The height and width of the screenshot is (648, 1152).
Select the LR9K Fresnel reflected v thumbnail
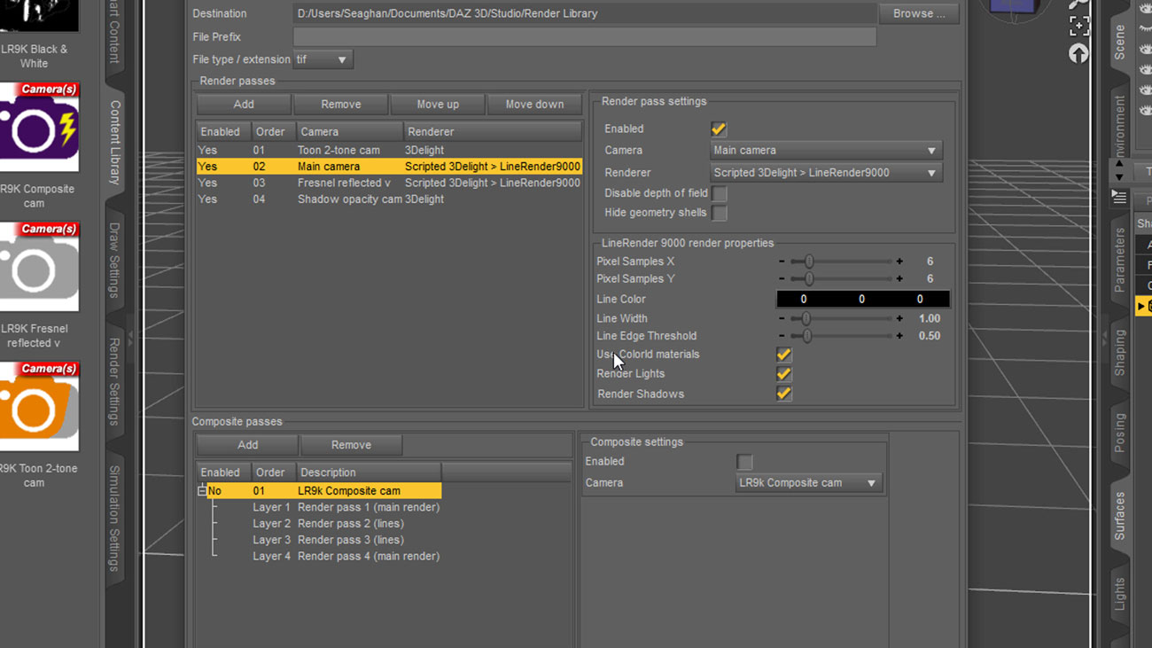(38, 266)
